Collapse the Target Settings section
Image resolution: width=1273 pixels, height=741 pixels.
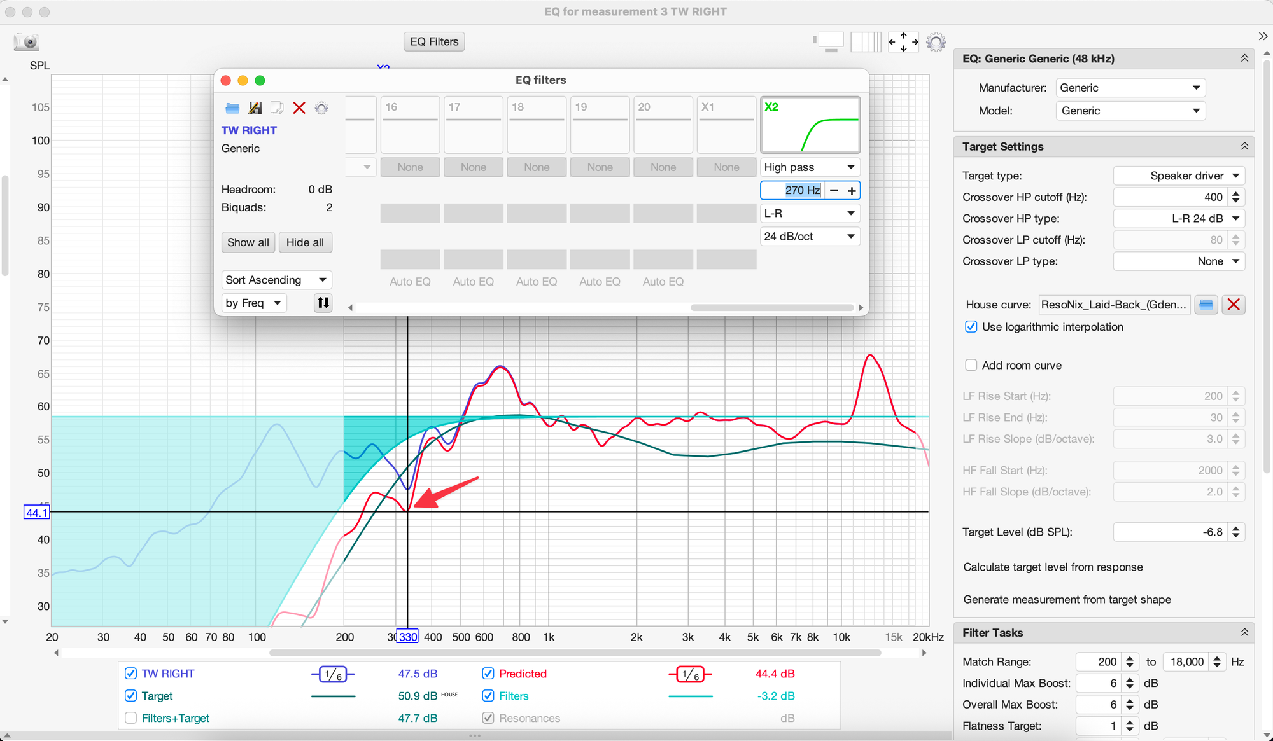coord(1244,147)
